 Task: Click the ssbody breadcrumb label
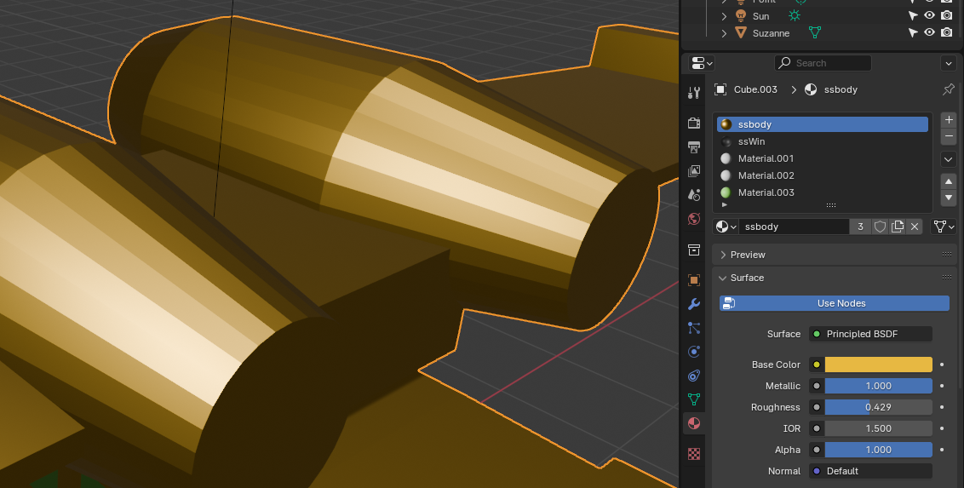(x=841, y=89)
